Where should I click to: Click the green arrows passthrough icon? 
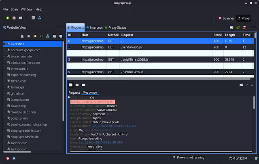pyautogui.click(x=26, y=18)
